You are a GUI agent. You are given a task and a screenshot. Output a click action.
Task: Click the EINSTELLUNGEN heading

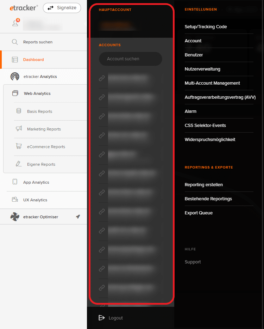tap(201, 10)
